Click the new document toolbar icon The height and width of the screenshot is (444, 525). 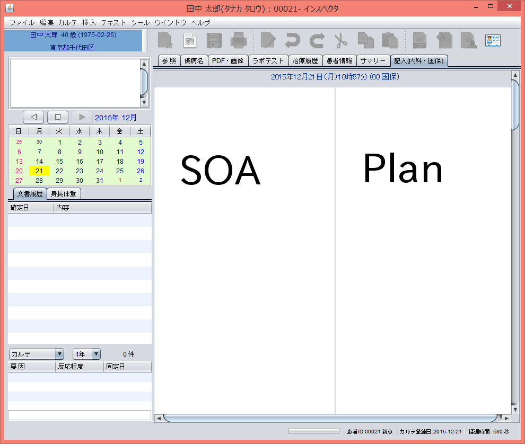189,41
